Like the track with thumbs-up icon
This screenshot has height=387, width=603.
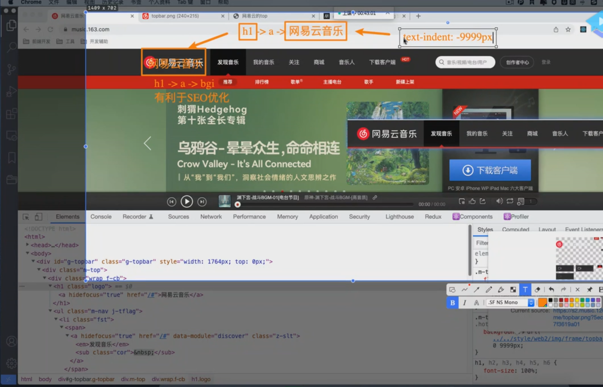pos(472,201)
